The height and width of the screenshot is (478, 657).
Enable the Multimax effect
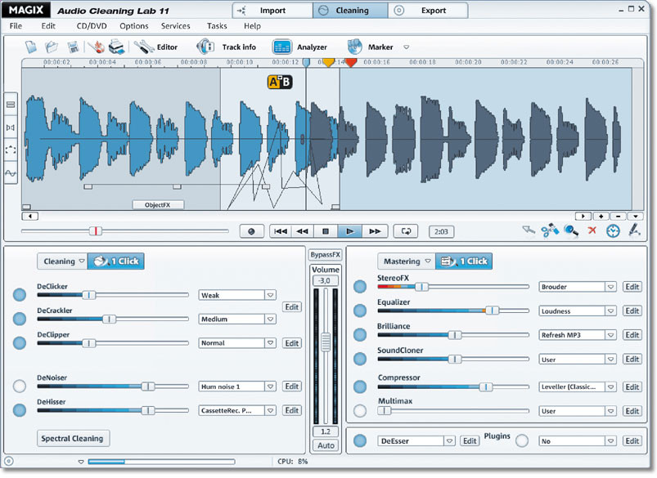pyautogui.click(x=360, y=411)
